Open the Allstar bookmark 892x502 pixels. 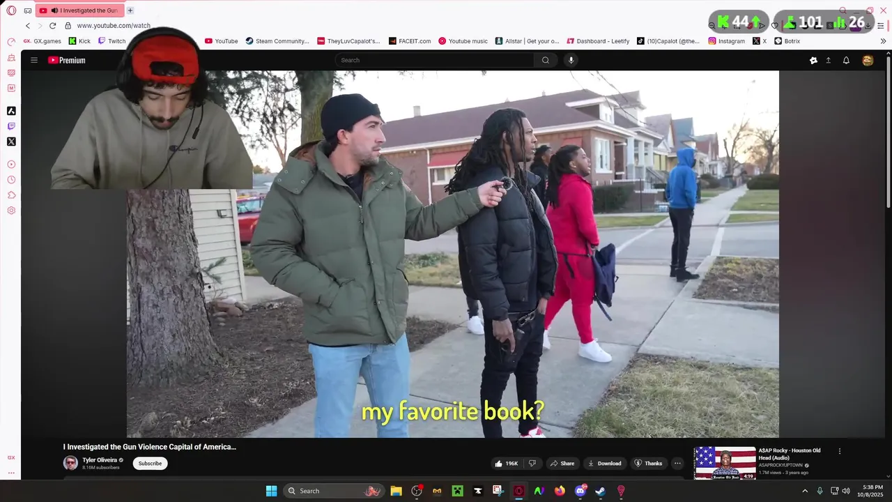tap(528, 41)
